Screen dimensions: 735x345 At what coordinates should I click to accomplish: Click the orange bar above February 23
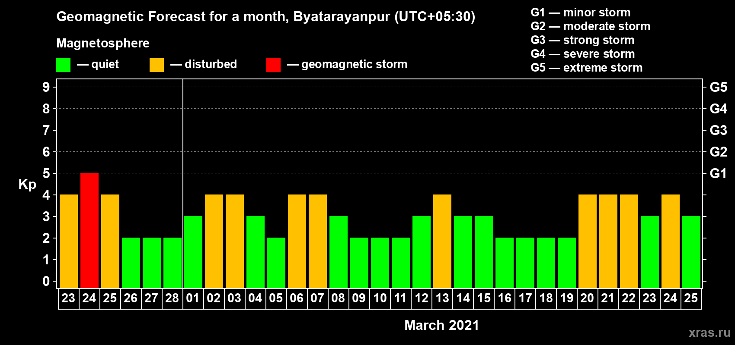(69, 241)
